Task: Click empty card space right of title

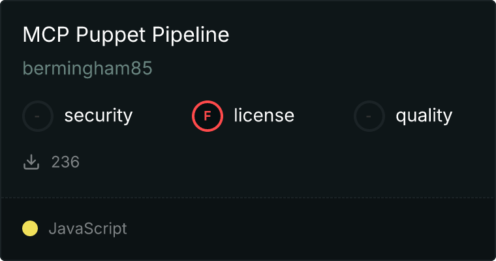Action: [359, 35]
